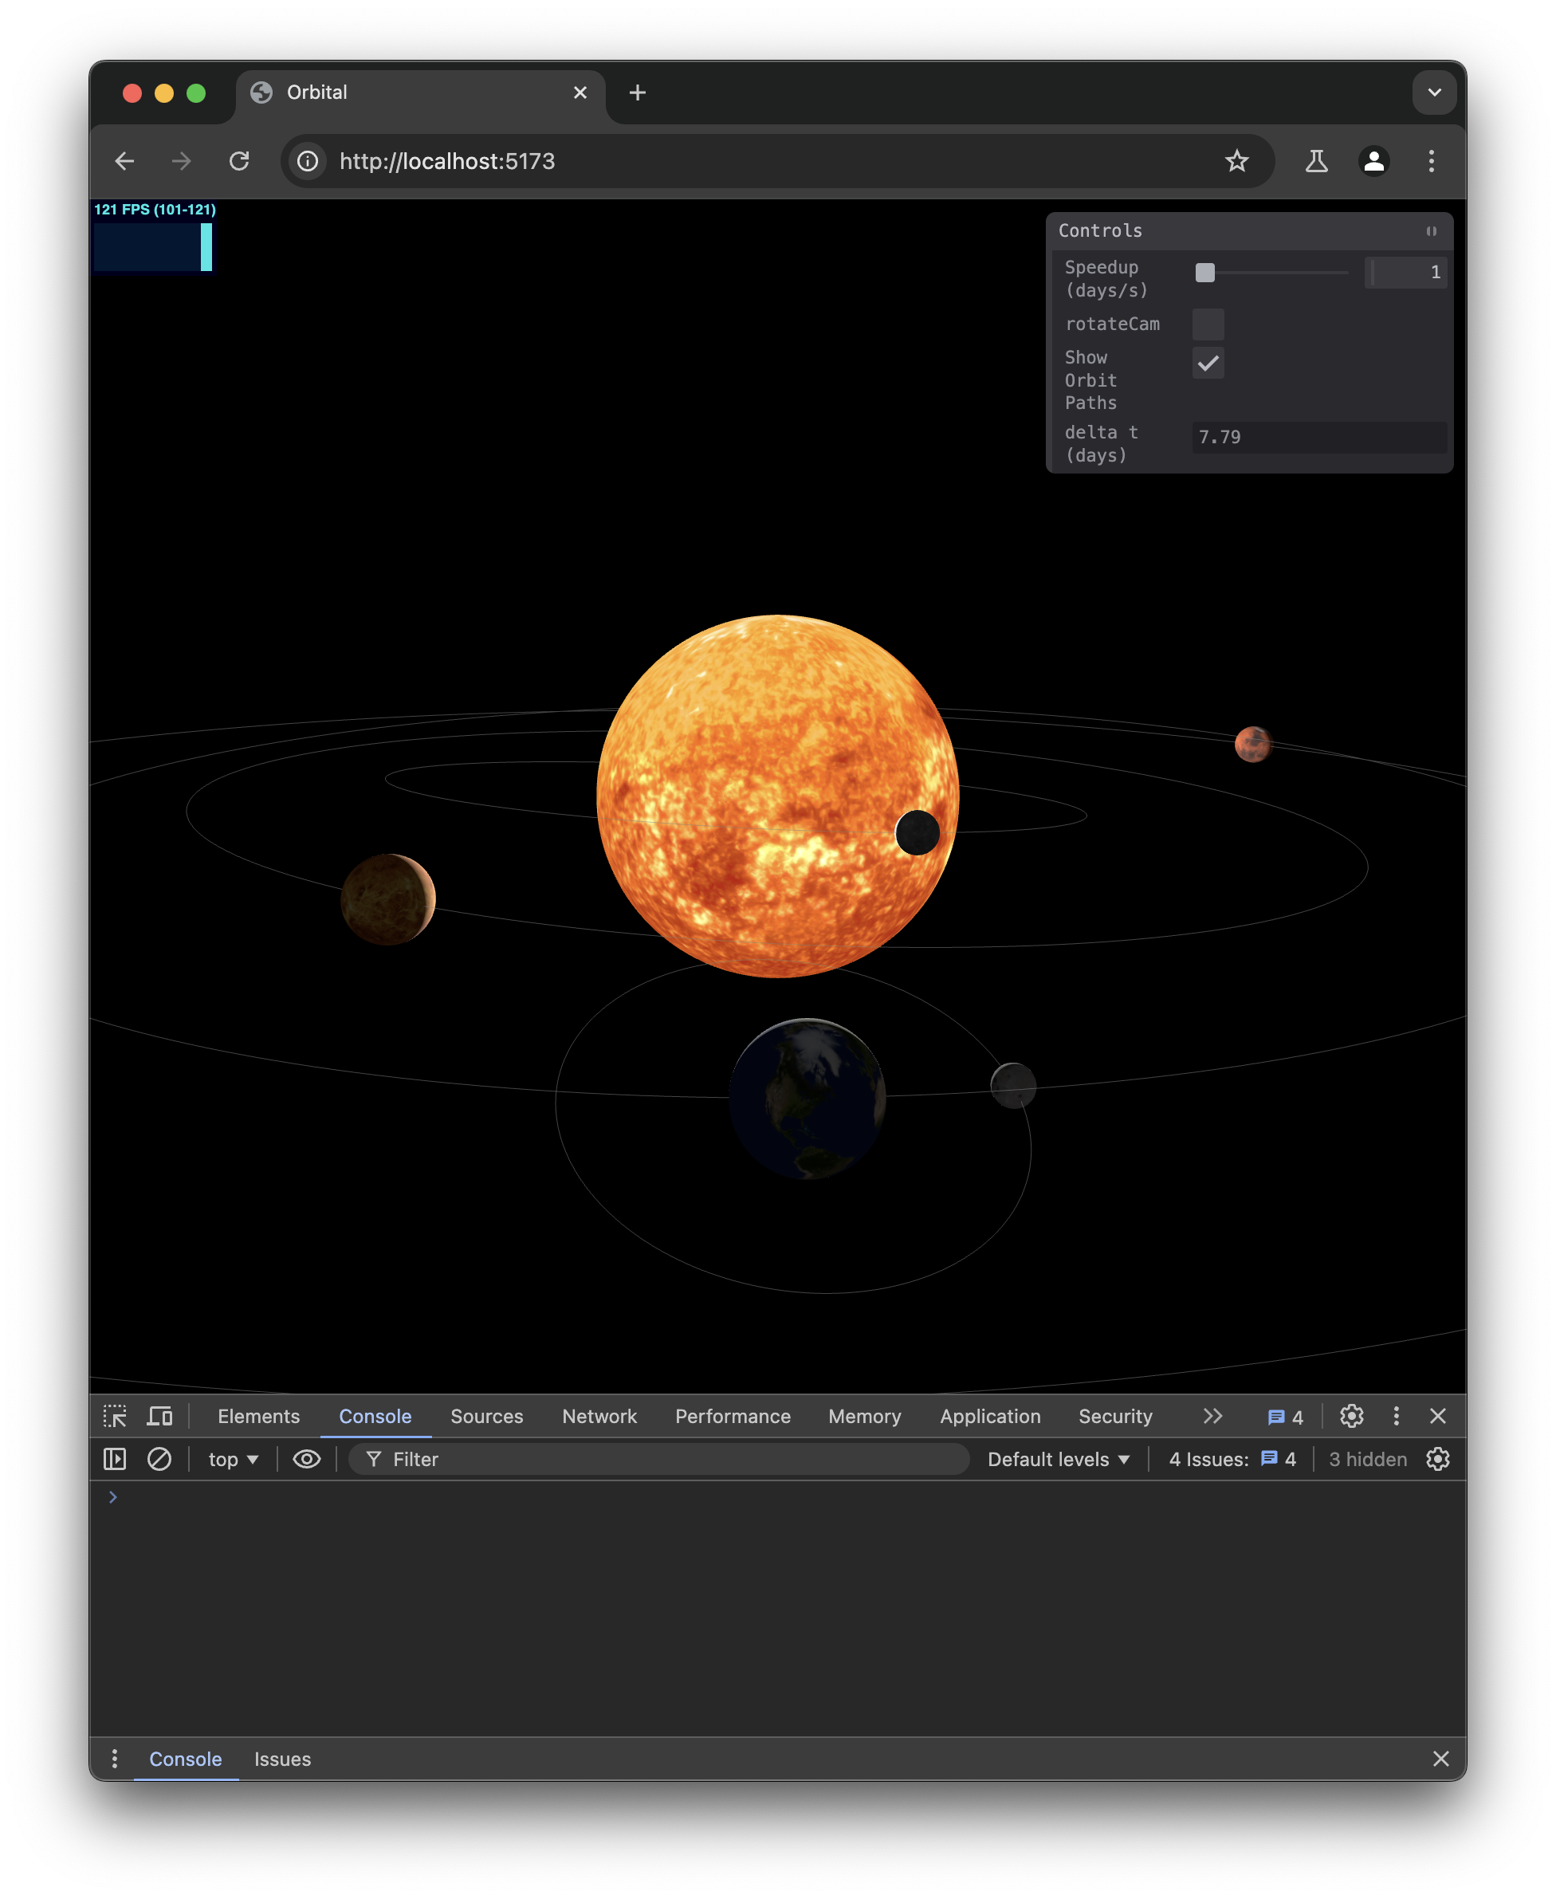
Task: Show more DevTools tabs
Action: [1212, 1416]
